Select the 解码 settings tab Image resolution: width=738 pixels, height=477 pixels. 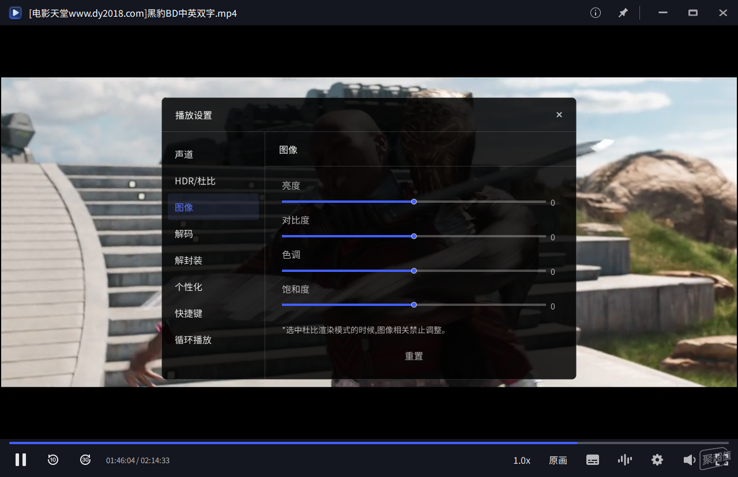213,234
